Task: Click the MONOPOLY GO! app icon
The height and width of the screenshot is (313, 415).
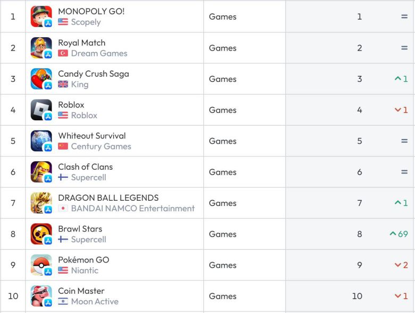Action: click(x=41, y=17)
